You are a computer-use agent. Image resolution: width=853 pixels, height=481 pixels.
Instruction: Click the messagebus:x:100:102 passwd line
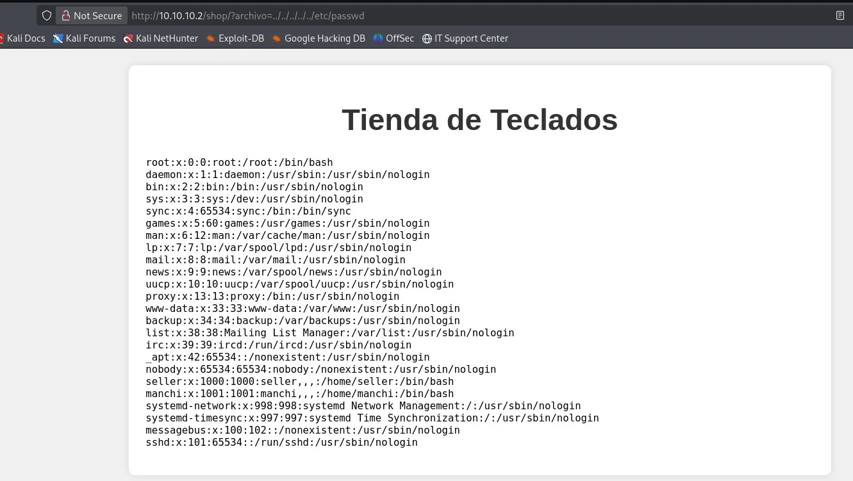(302, 430)
